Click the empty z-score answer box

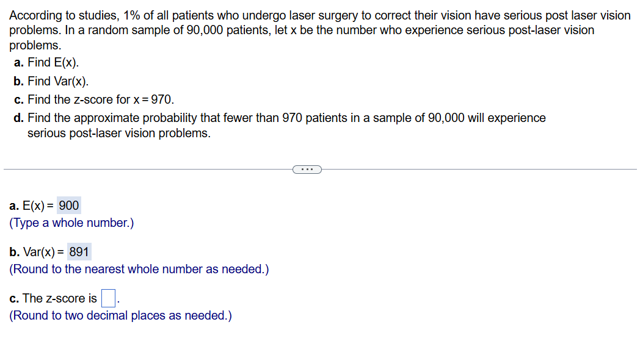click(x=108, y=299)
